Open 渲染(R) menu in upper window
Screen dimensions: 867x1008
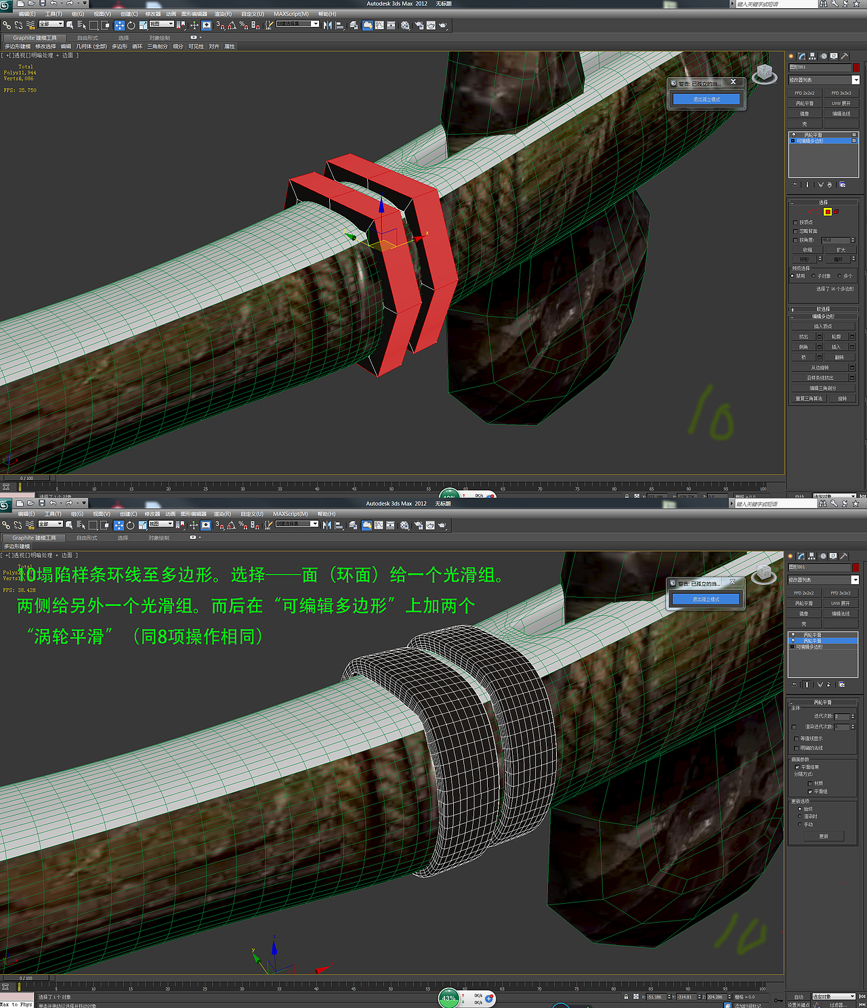tap(223, 14)
